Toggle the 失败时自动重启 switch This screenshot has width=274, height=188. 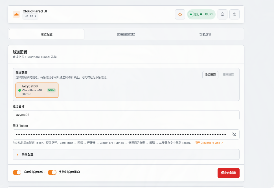pos(52,172)
